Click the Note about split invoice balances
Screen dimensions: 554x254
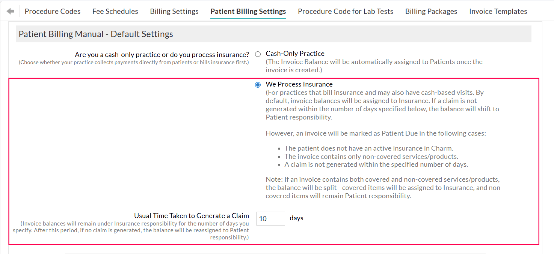[x=384, y=187]
